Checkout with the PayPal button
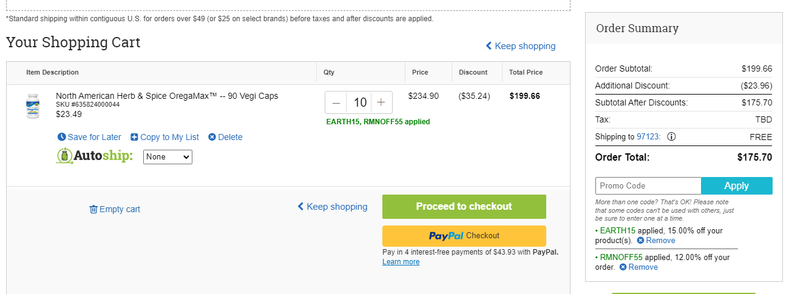 point(464,236)
